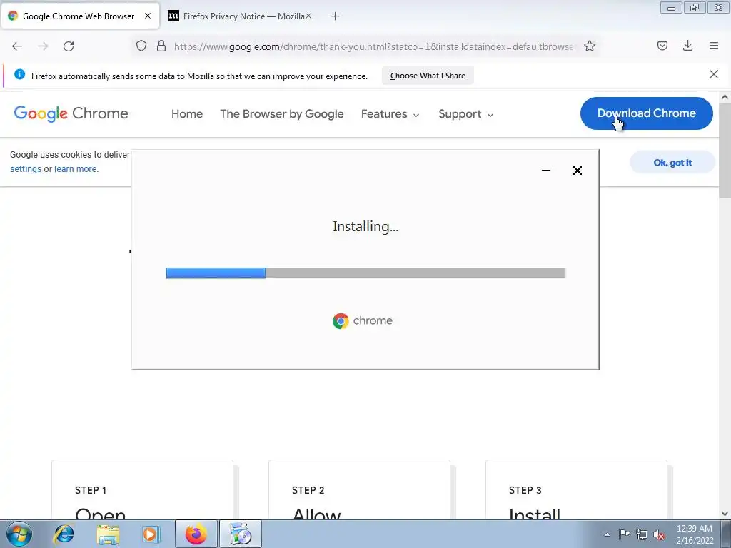The height and width of the screenshot is (548, 731).
Task: Open cookie settings link
Action: (x=26, y=168)
